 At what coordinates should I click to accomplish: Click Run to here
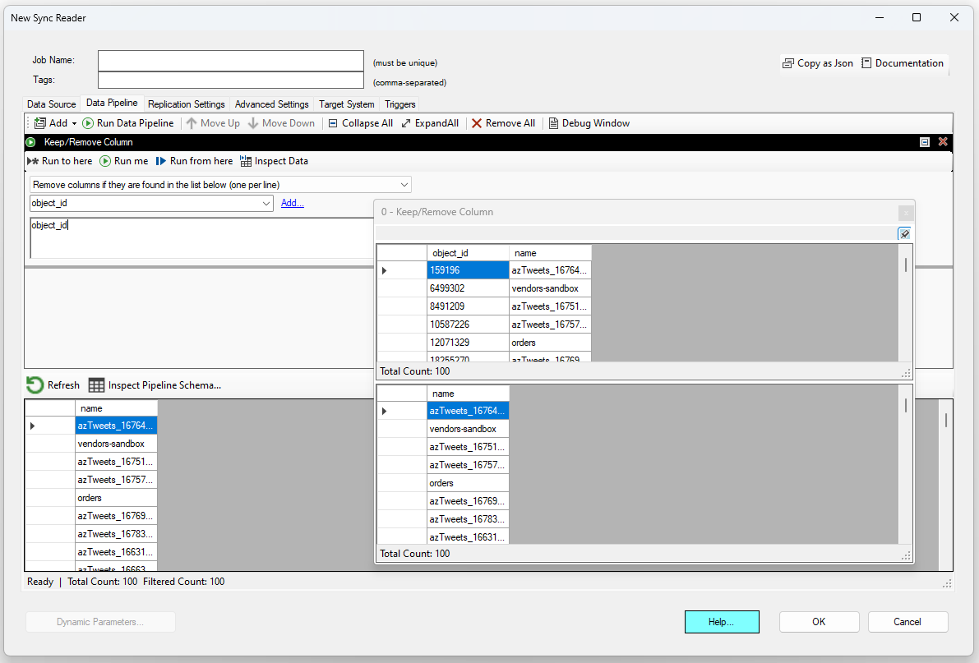pos(60,161)
